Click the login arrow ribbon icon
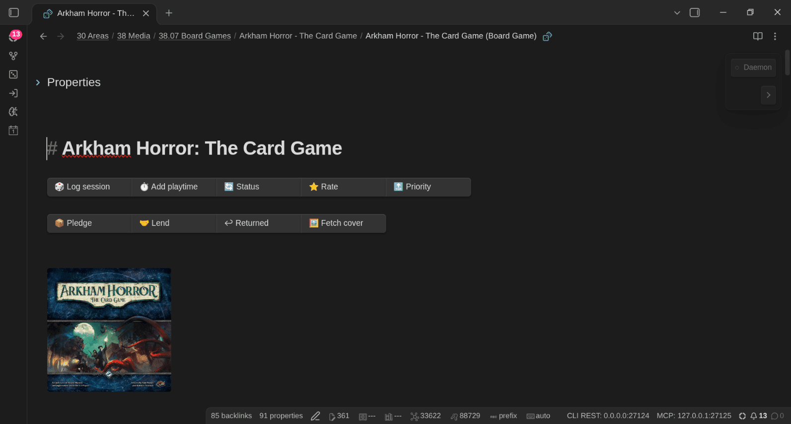The height and width of the screenshot is (424, 791). coord(13,93)
